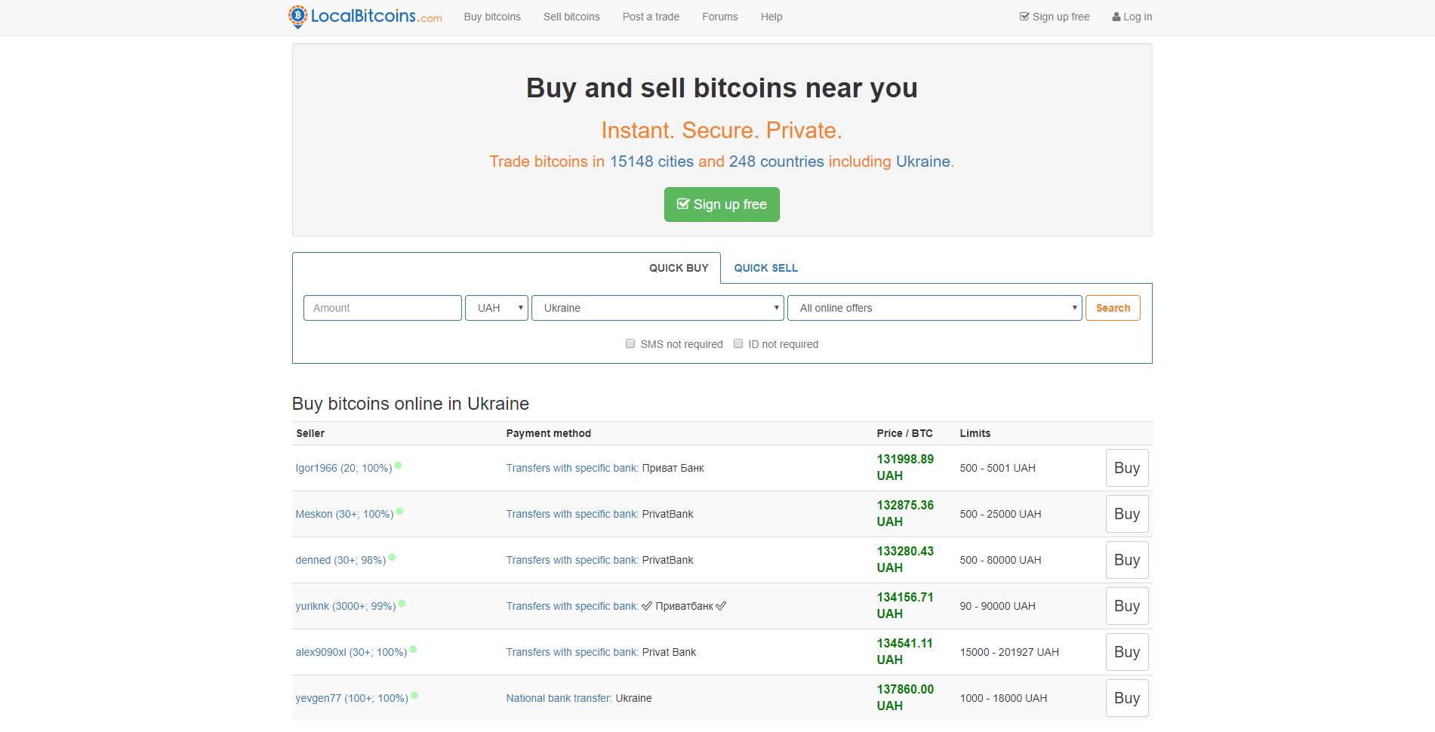Open seller yevgen77 profile
1435x732 pixels.
[352, 698]
